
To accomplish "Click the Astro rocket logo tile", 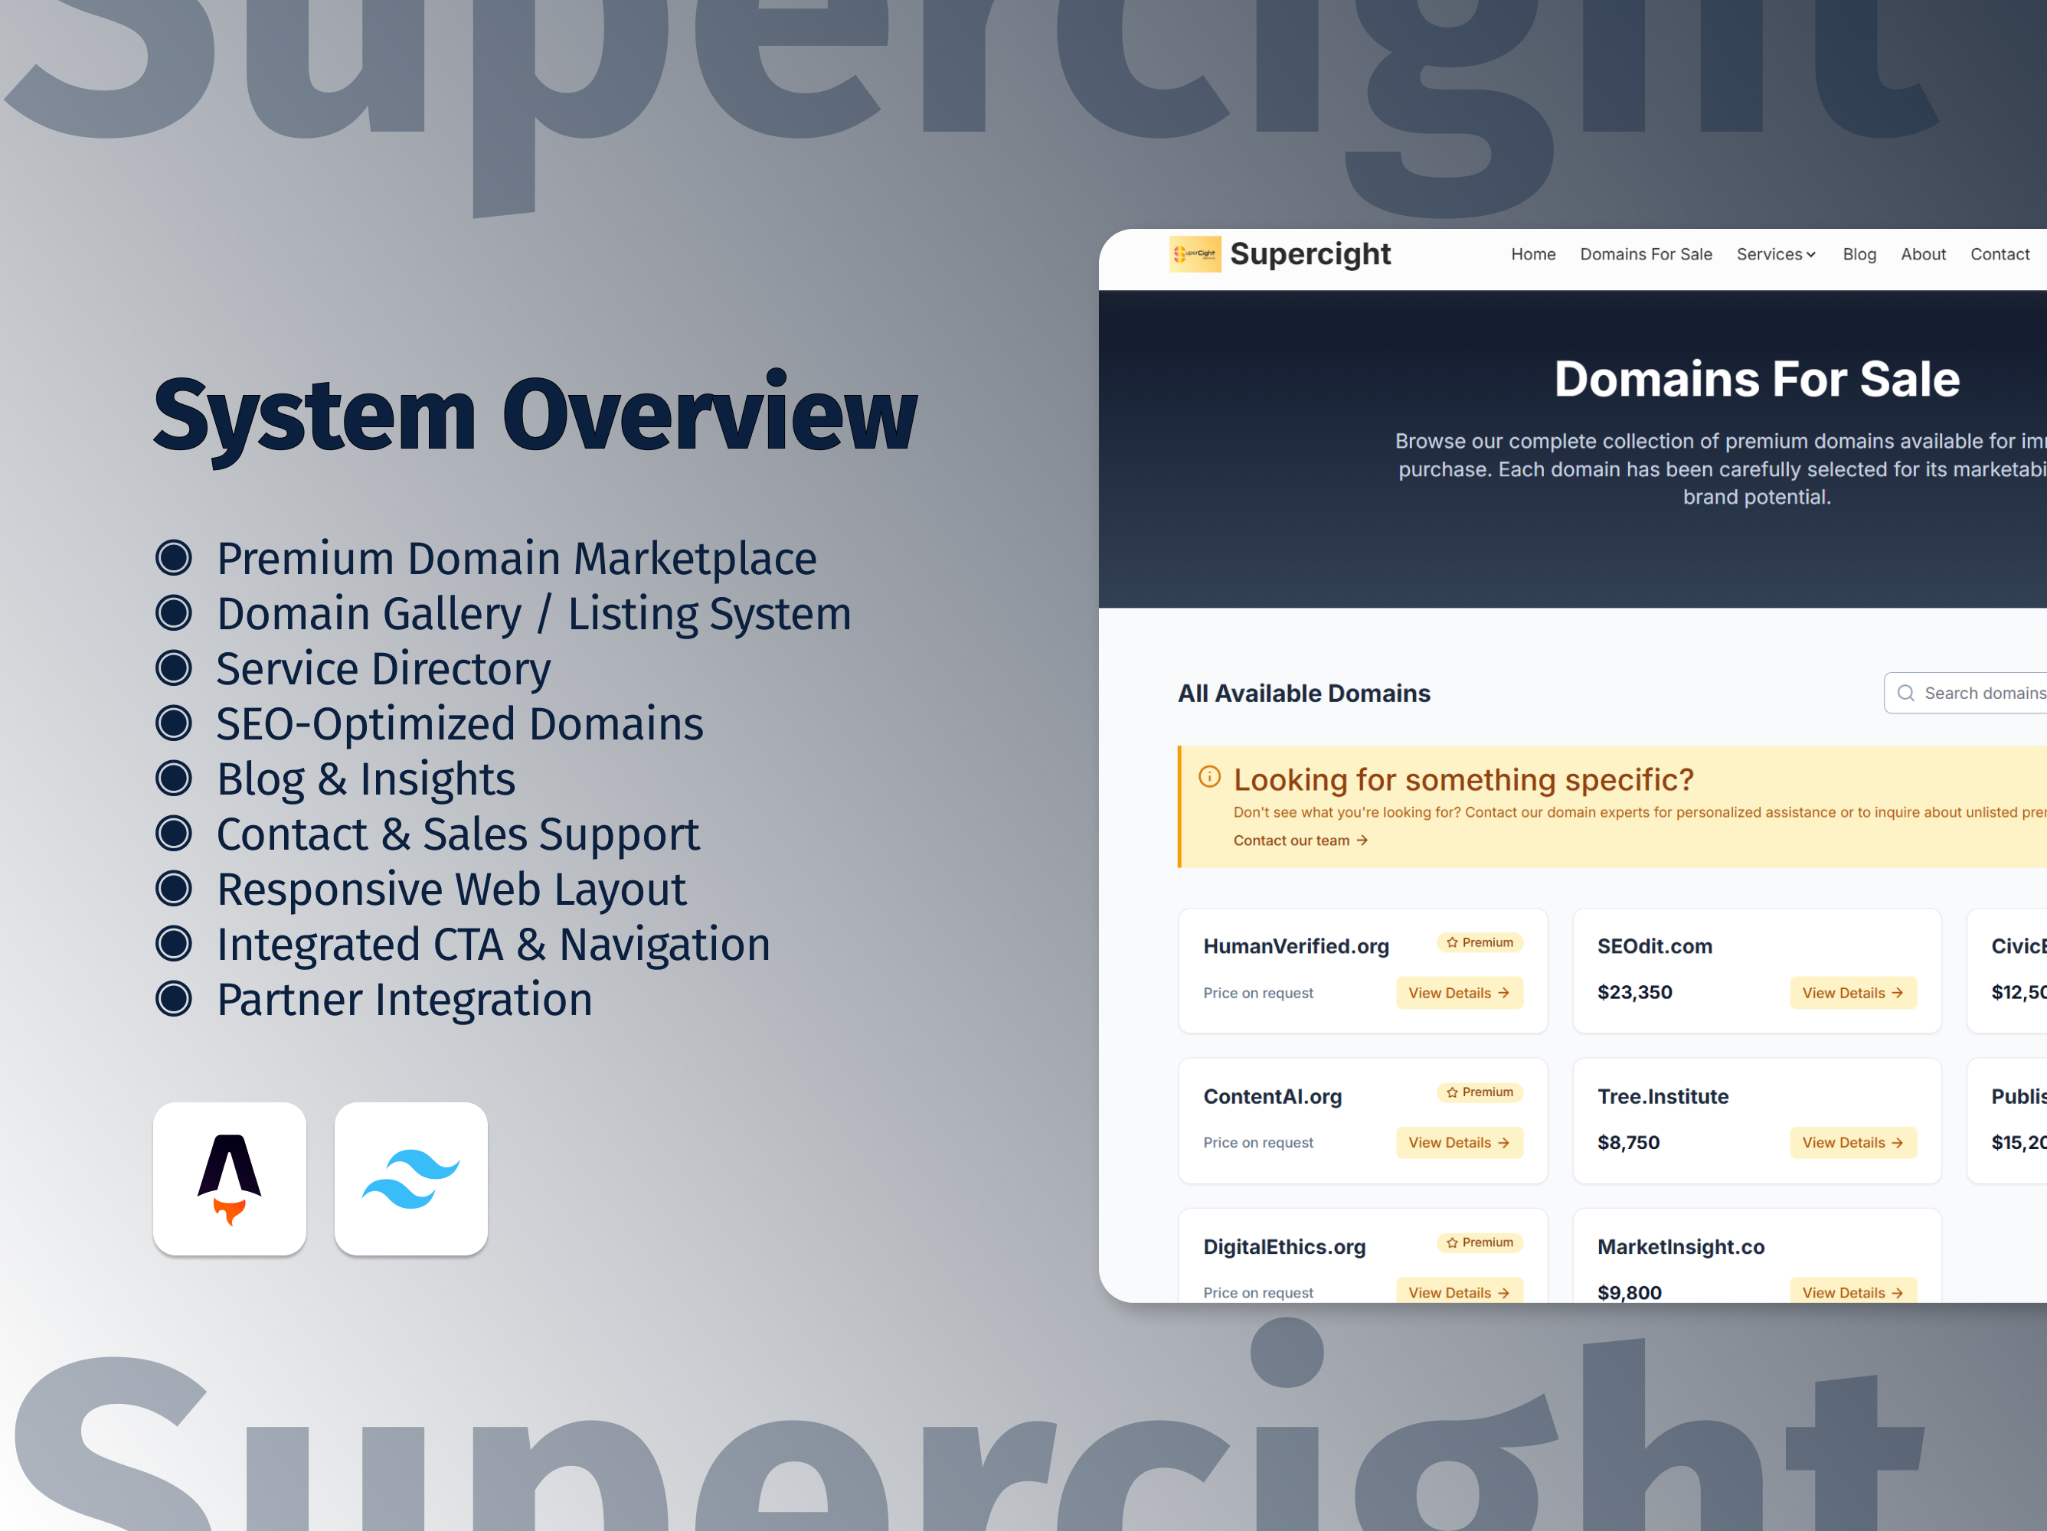I will click(x=230, y=1177).
